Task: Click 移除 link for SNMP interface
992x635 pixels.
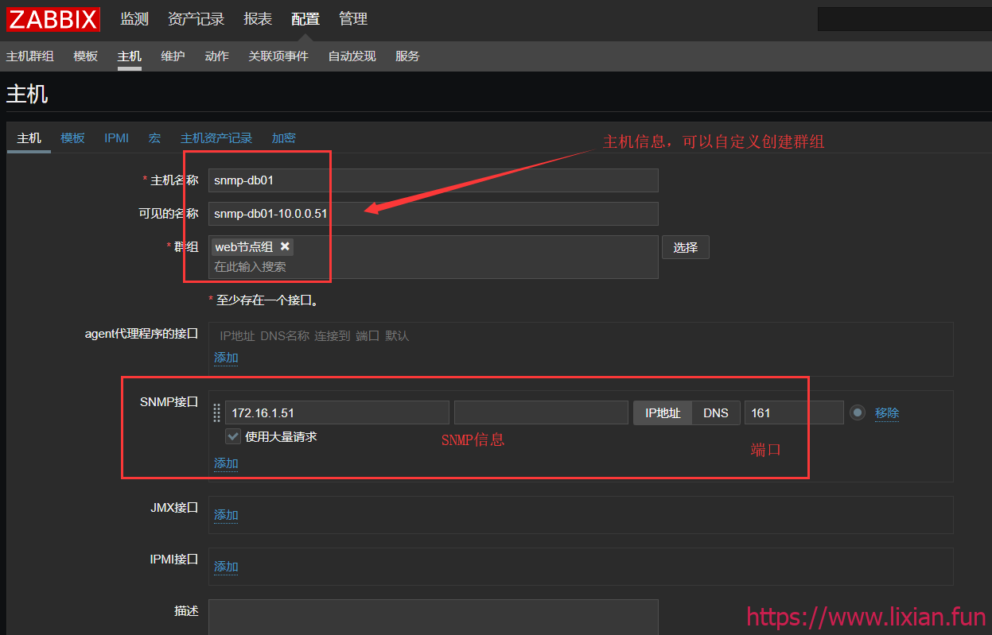Action: [x=887, y=412]
